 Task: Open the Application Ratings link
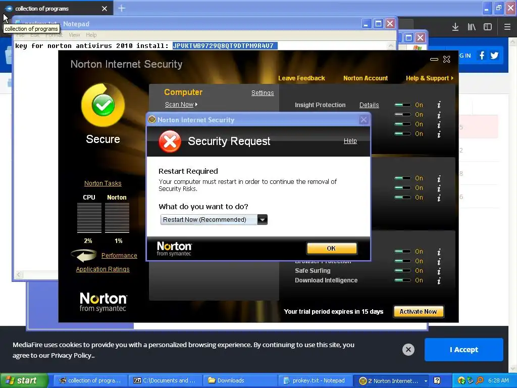[102, 269]
